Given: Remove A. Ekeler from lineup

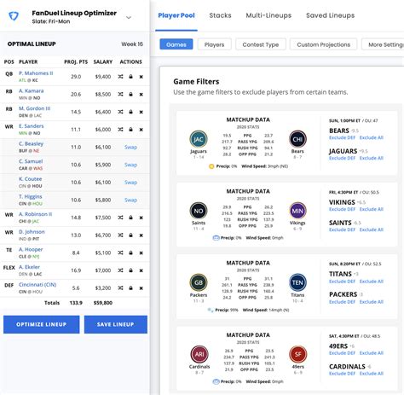Looking at the screenshot, I should tap(141, 270).
